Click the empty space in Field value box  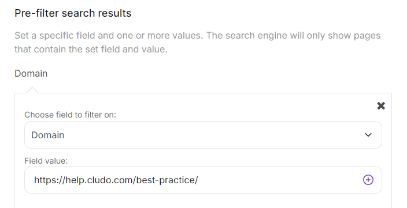(279, 180)
